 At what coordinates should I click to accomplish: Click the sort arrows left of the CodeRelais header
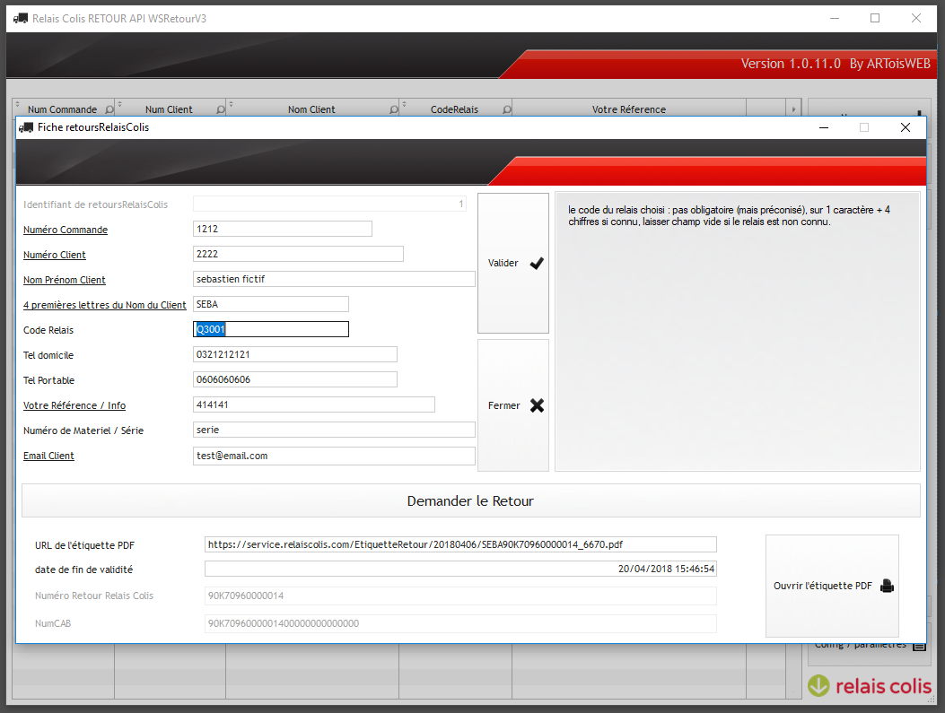pos(404,104)
